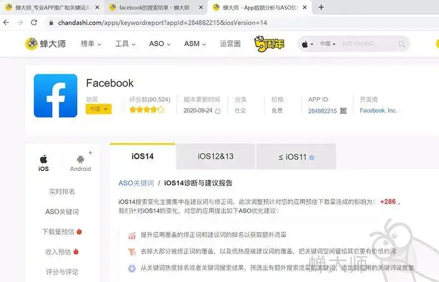Screen dimensions: 439x282
Task: Click the chandashi.com URL address bar
Action: click(162, 22)
